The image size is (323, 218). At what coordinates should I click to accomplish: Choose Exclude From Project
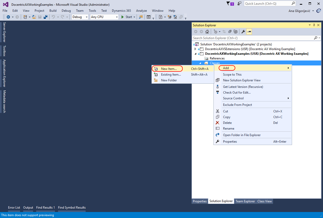click(252, 105)
